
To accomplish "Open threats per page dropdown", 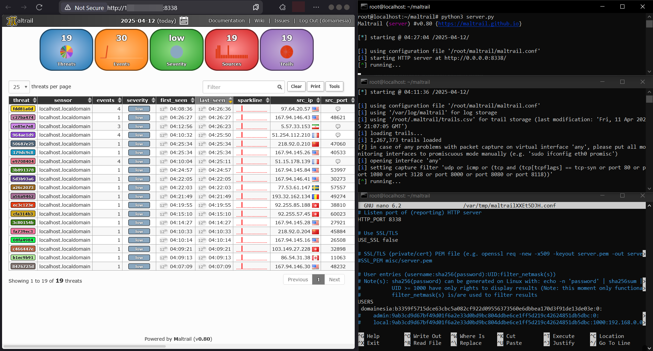I will click(x=19, y=87).
